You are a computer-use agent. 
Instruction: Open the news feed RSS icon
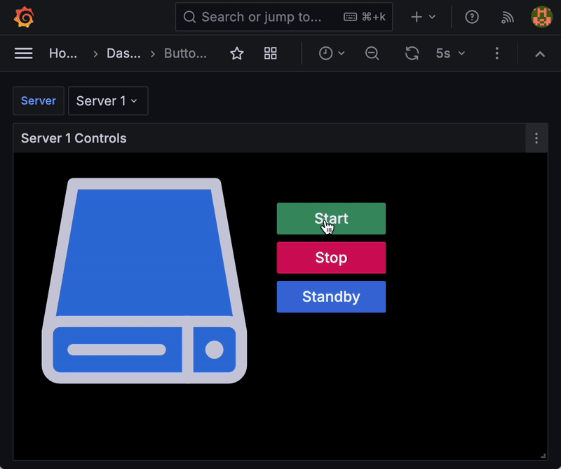(507, 17)
